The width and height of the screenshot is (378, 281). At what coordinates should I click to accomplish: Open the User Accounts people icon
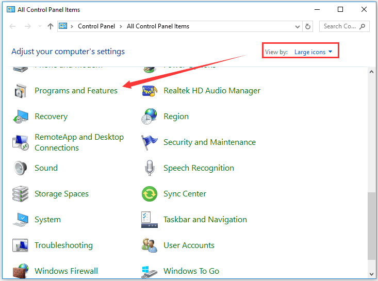150,245
